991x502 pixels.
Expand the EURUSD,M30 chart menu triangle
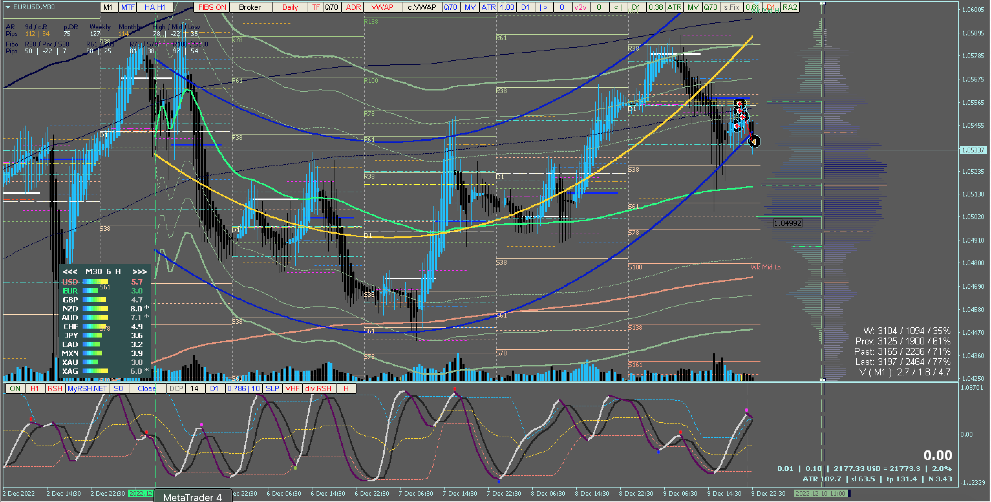(8, 7)
